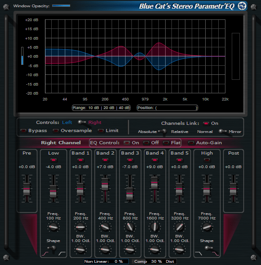
Task: Toggle the Low band enable LED
Action: point(54,160)
